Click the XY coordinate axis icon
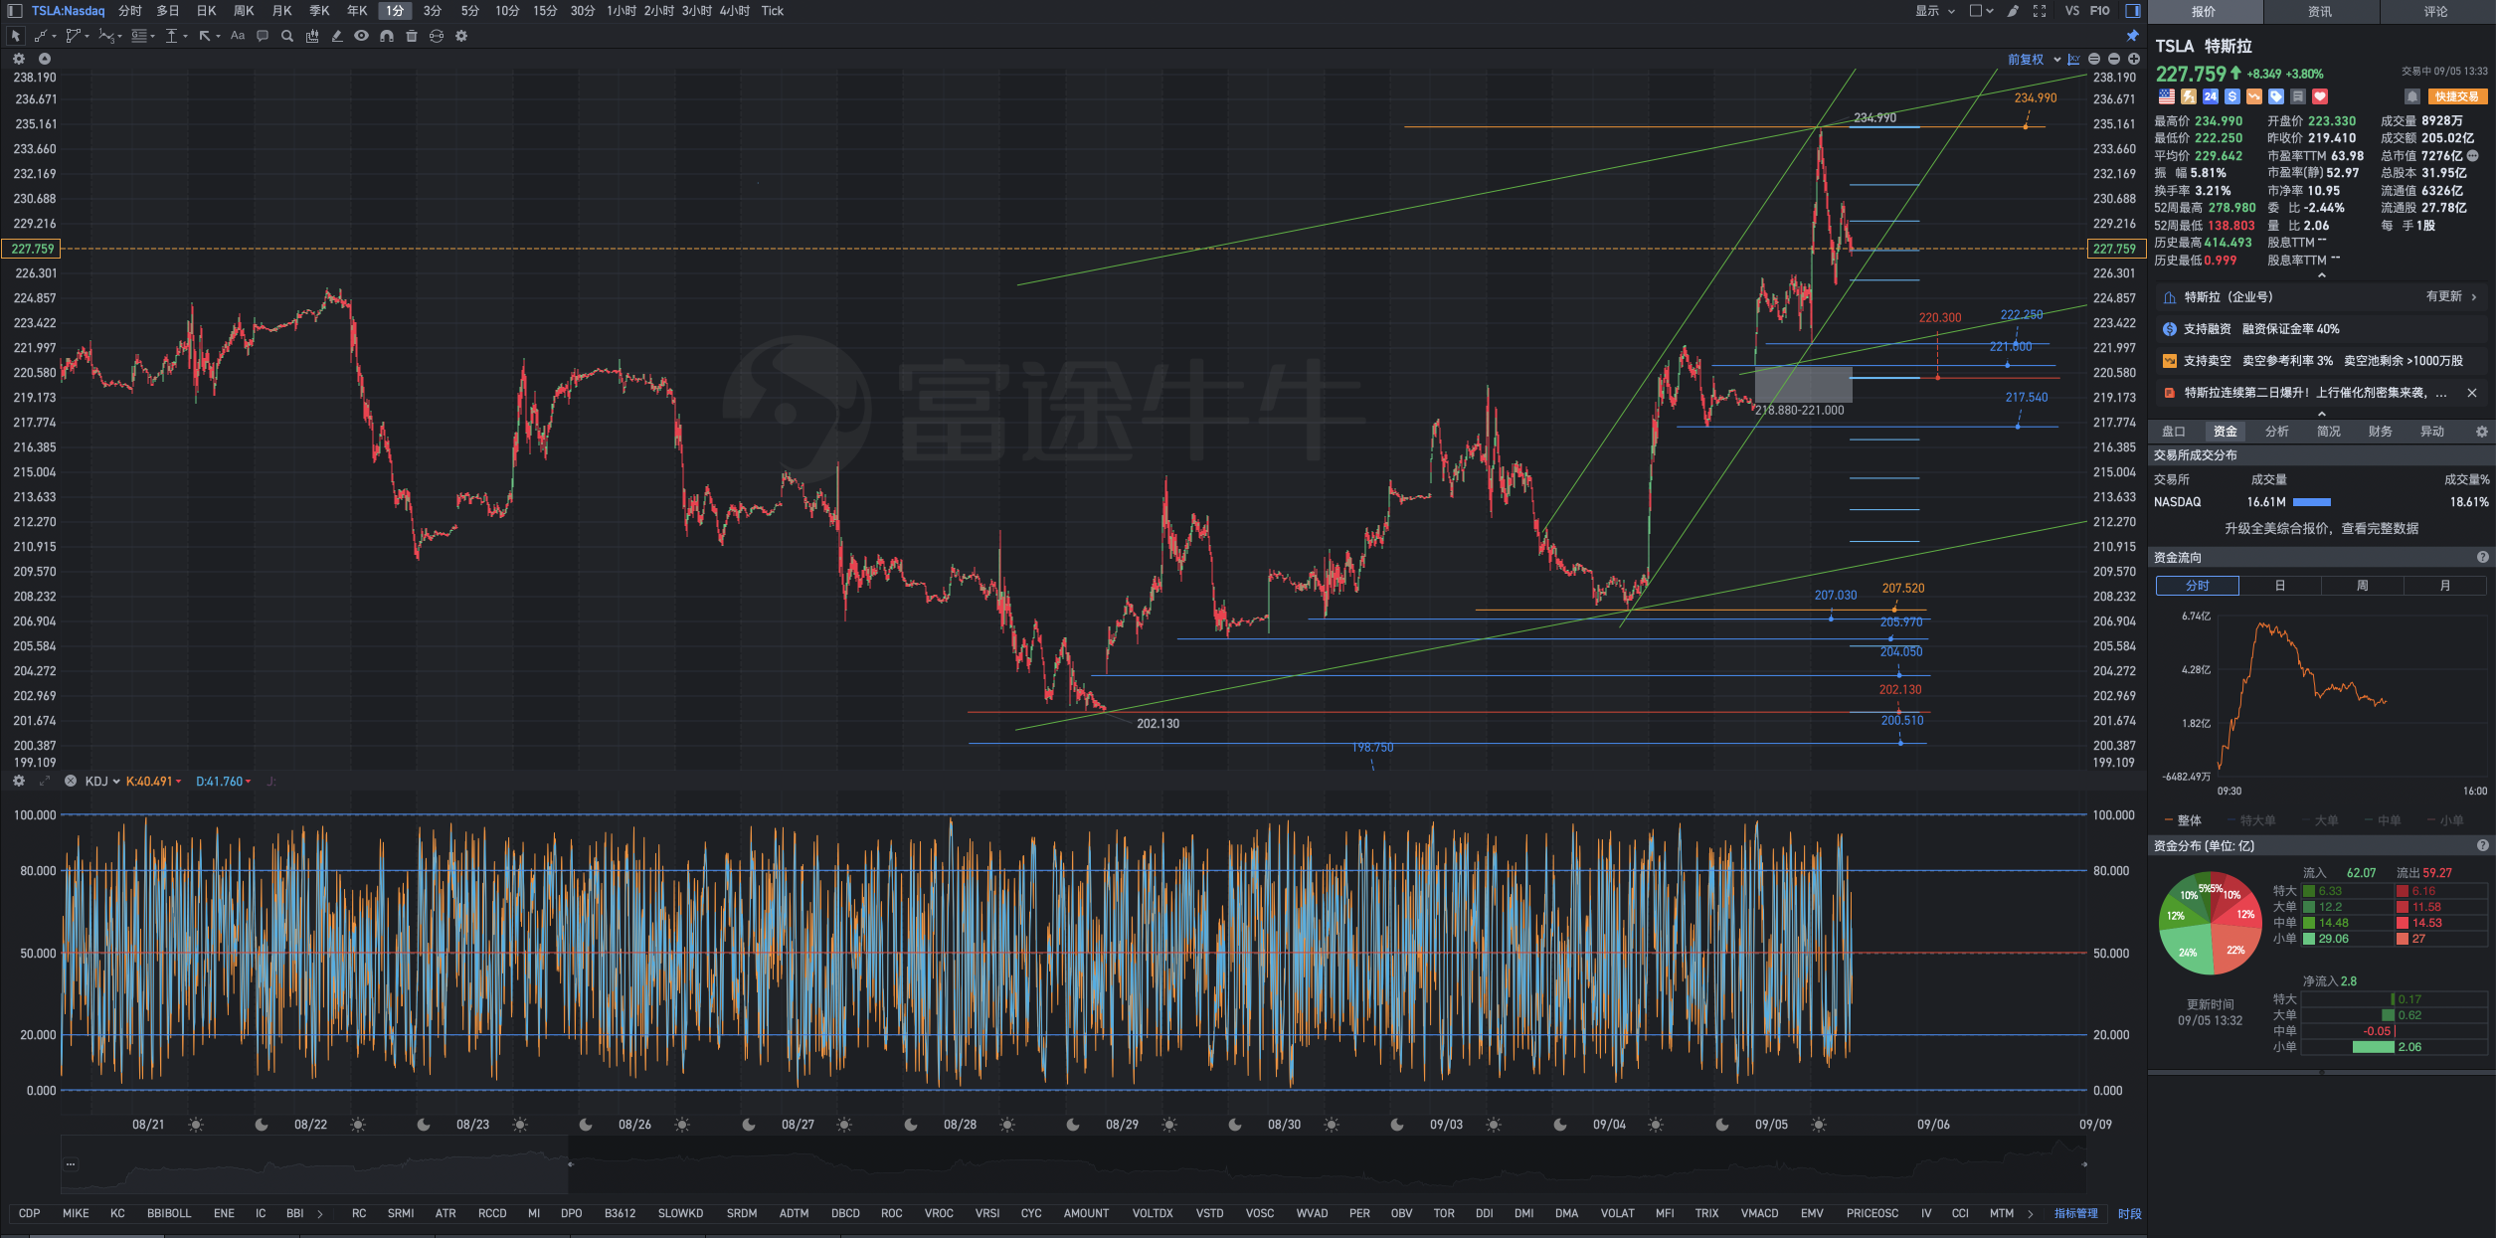2496x1238 pixels. 2073,60
